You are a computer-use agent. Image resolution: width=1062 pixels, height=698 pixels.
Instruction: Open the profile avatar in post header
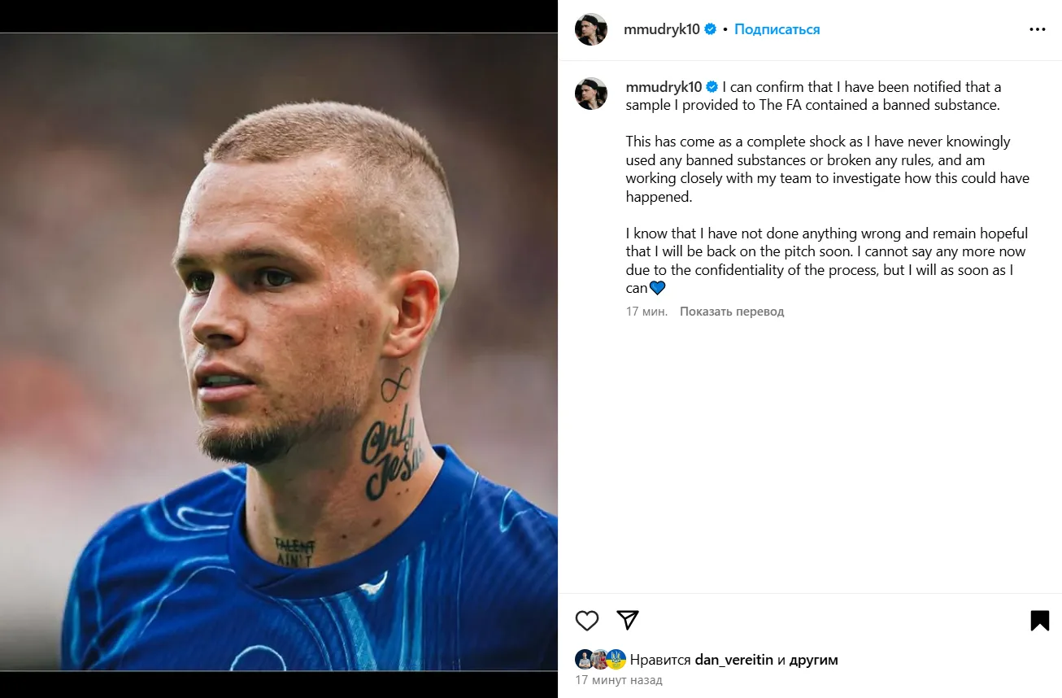pyautogui.click(x=591, y=29)
